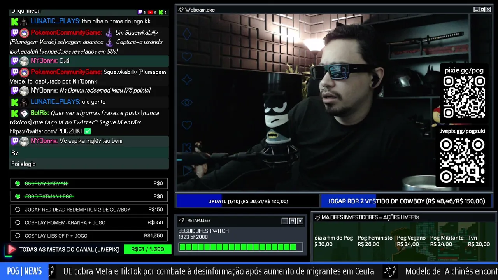The height and width of the screenshot is (280, 498).
Task: Click the BotRix username in chat
Action: pos(40,113)
